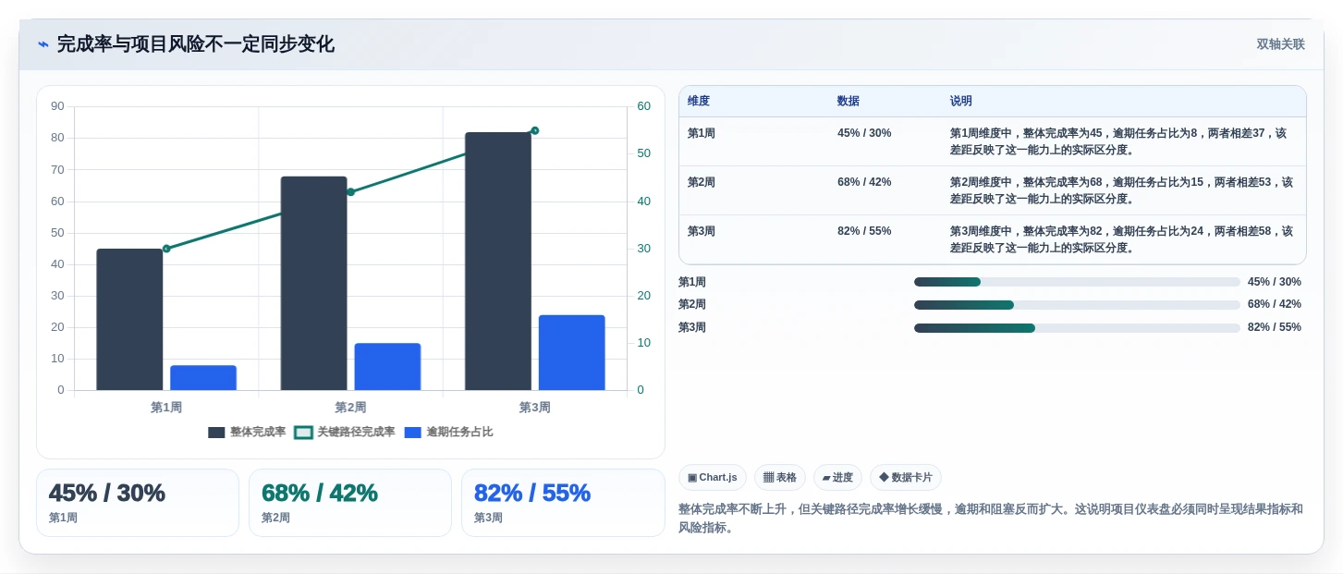Click the 数据 column header
Viewport: 1343px width, 574px height.
click(849, 102)
